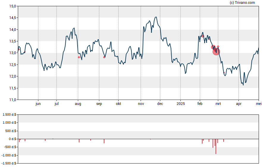Click the tallest red bar in the volume chart
This screenshot has width=264, height=168.
[216, 147]
